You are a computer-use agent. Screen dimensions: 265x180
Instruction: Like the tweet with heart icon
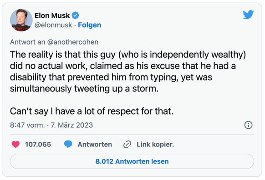(x=15, y=145)
